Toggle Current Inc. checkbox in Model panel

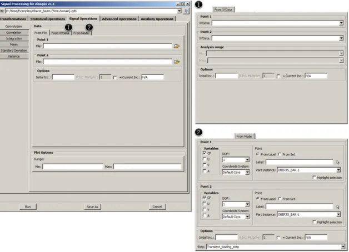(x=278, y=238)
